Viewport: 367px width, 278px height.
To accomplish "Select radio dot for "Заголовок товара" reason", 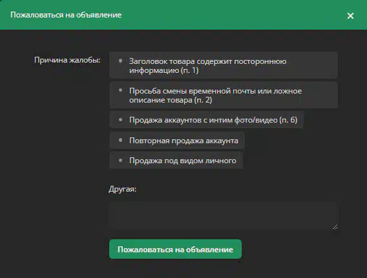I will (x=121, y=61).
